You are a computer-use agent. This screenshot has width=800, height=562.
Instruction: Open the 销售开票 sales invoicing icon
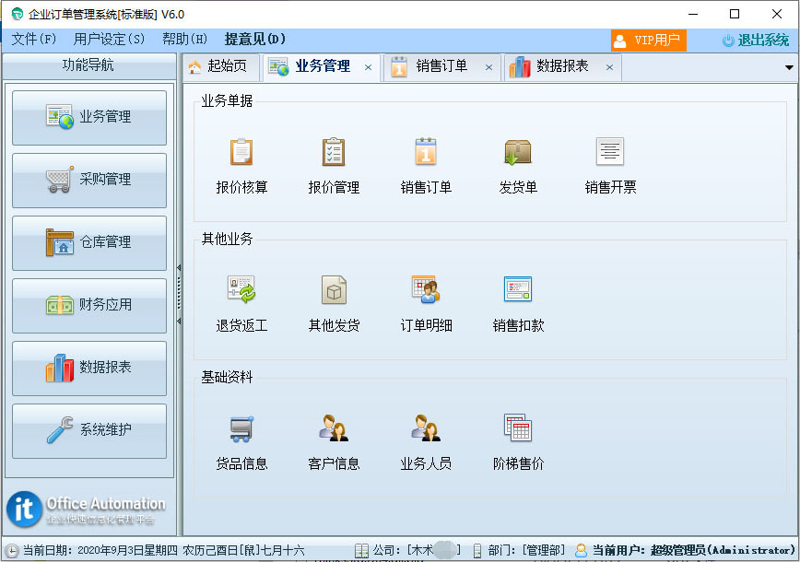point(610,153)
